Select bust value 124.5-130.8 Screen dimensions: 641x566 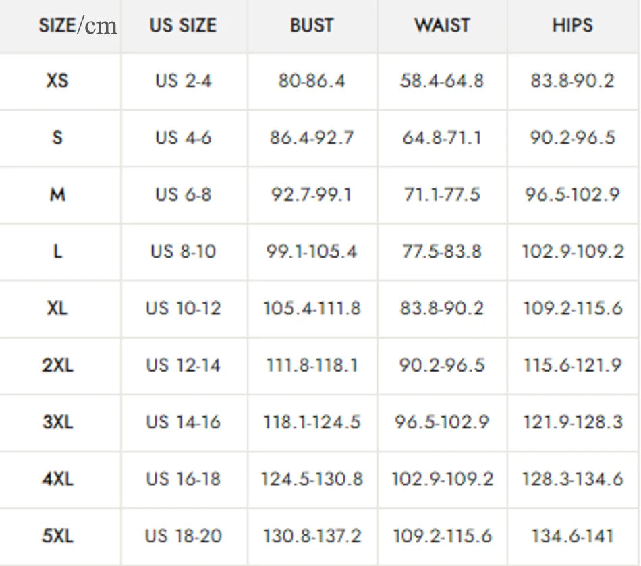(312, 479)
